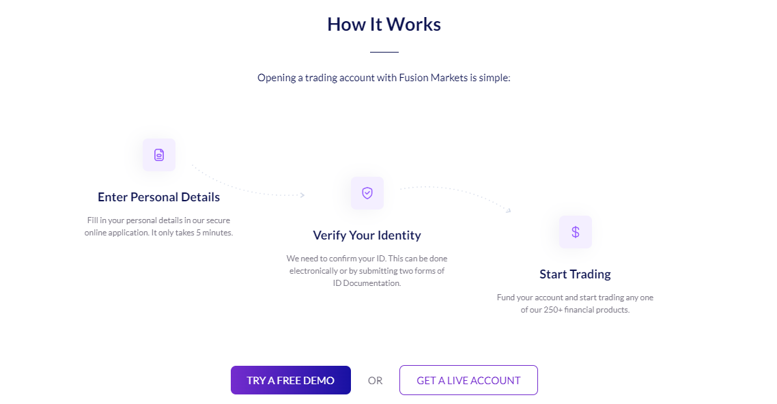
Task: Click the 'We need to confirm your ID' paragraph
Action: 367,271
